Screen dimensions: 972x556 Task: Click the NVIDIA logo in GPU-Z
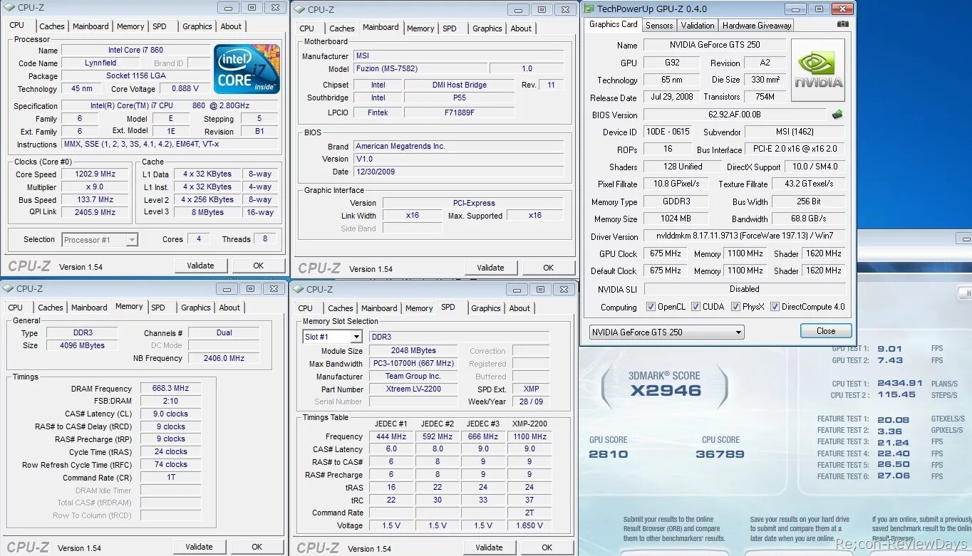818,70
